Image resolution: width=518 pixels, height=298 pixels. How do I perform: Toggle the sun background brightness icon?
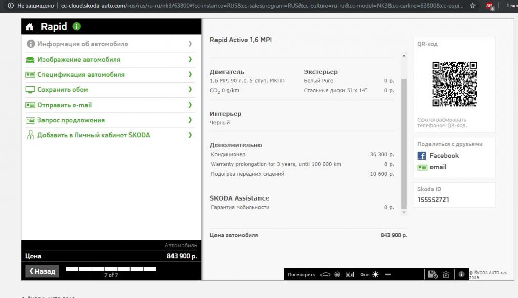[x=375, y=275]
